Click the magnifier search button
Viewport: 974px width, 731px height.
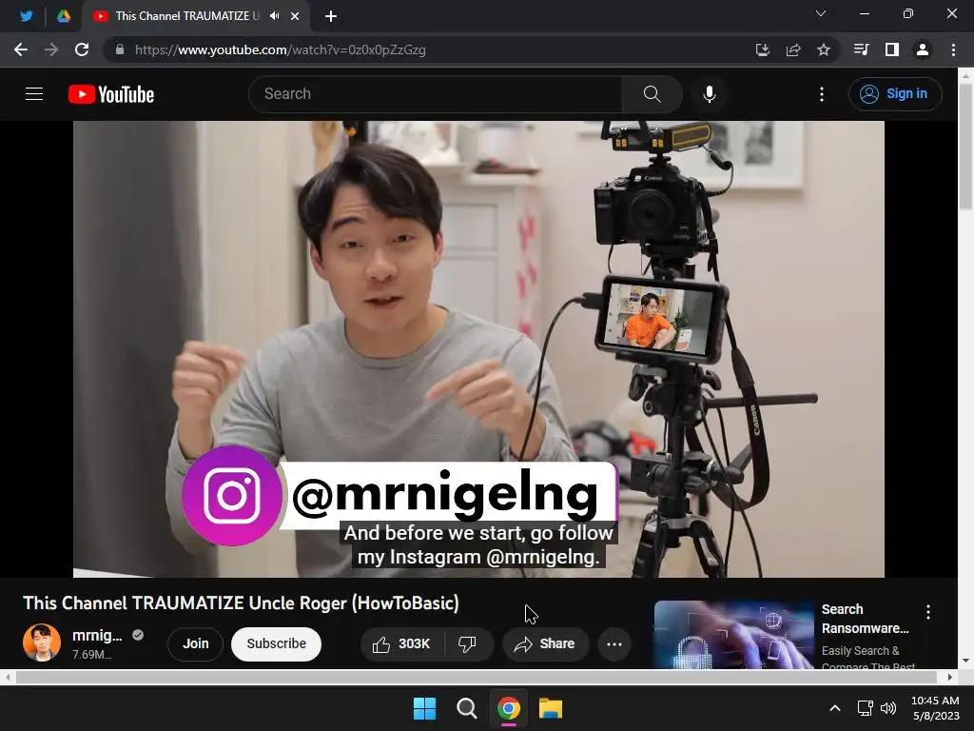pyautogui.click(x=653, y=94)
